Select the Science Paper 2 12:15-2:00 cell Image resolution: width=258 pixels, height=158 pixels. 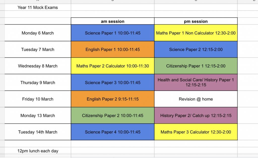(196, 49)
